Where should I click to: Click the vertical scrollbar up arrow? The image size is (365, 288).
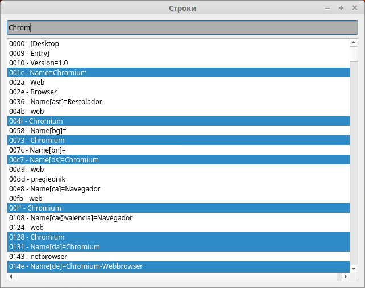[354, 43]
